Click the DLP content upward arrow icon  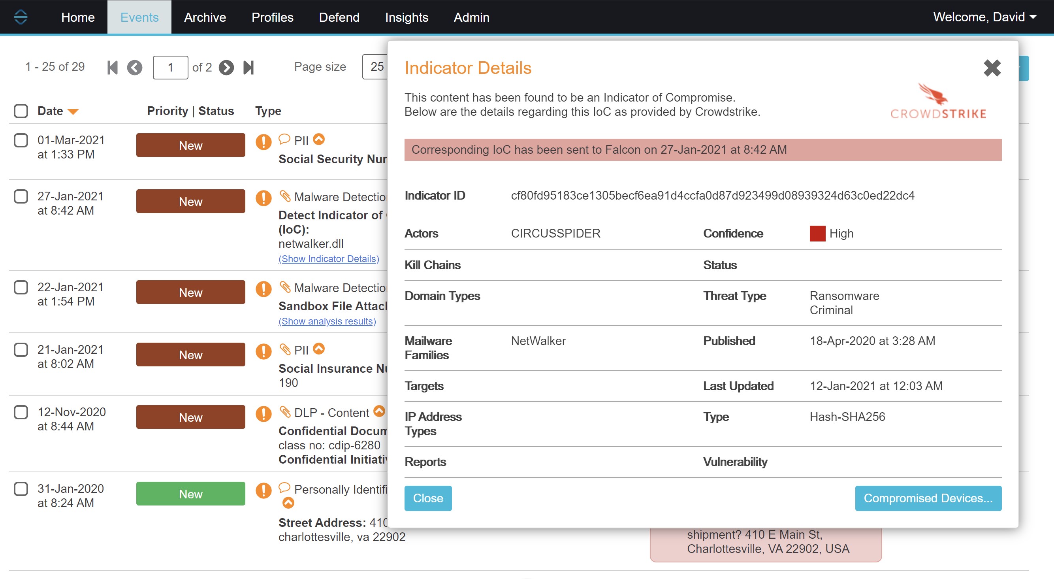(x=381, y=412)
